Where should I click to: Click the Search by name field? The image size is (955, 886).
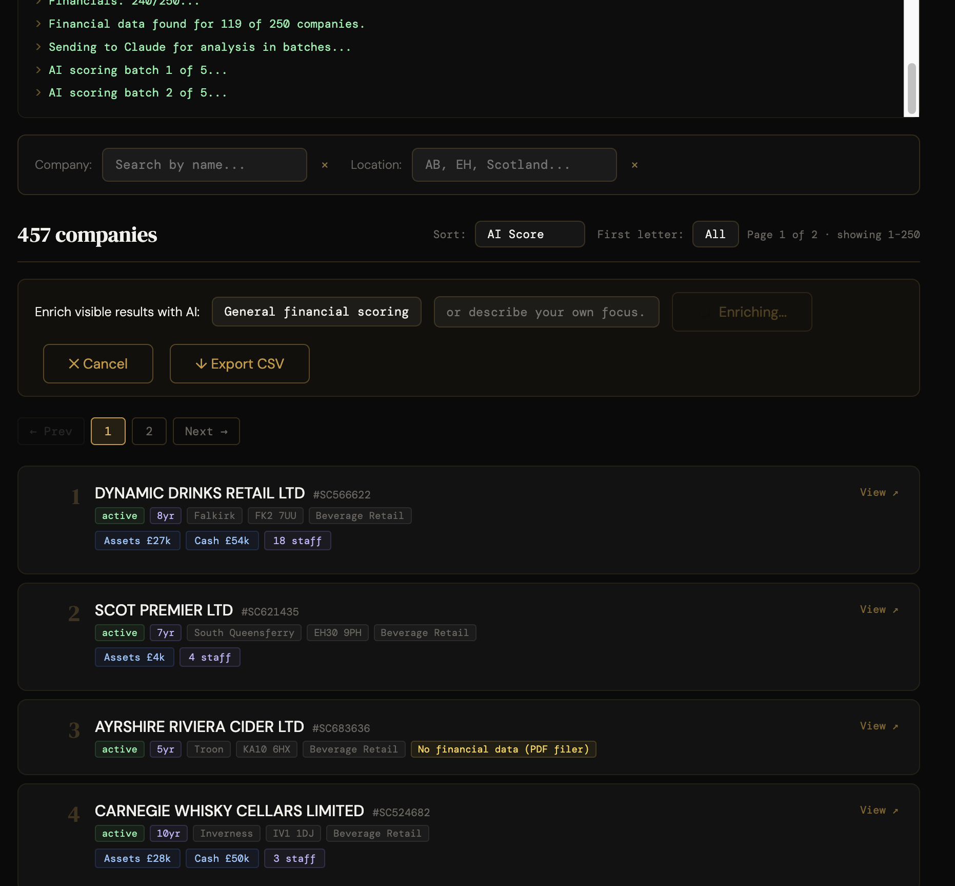[x=204, y=165]
